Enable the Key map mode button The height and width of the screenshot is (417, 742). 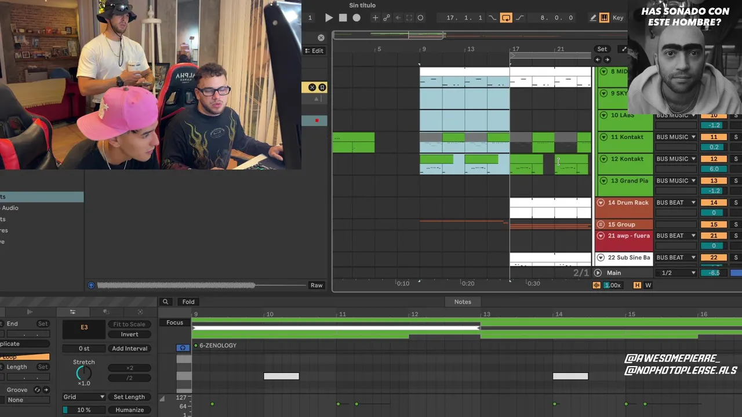(x=618, y=18)
